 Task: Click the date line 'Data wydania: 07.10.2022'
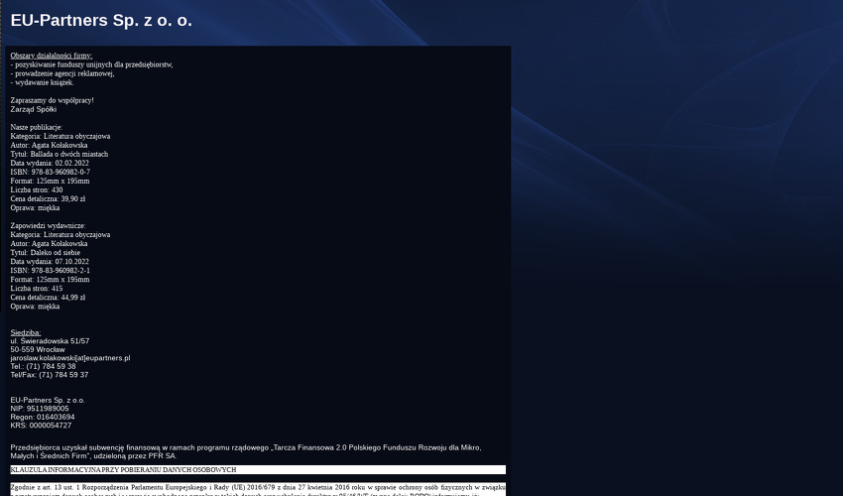[50, 262]
